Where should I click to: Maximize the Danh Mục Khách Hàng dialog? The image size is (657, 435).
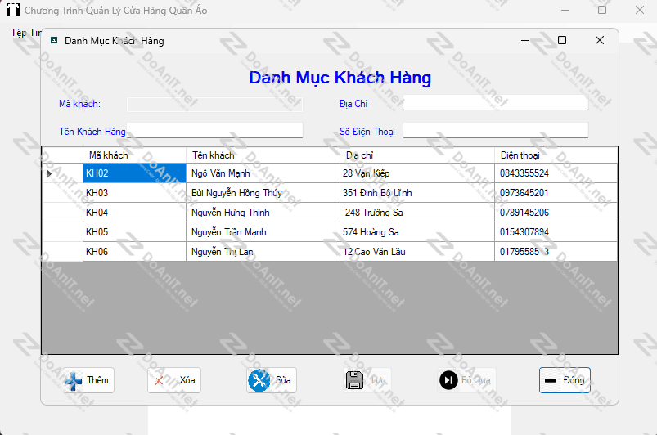562,40
